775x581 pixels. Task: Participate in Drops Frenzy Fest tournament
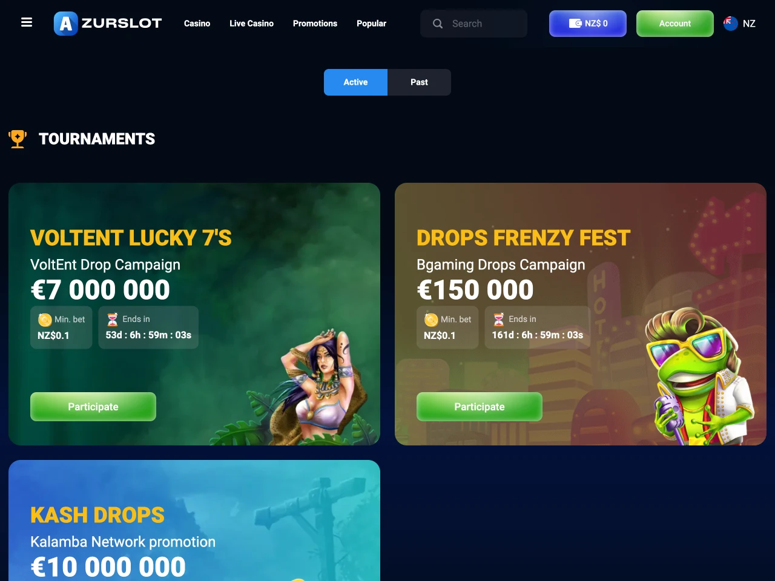[480, 407]
